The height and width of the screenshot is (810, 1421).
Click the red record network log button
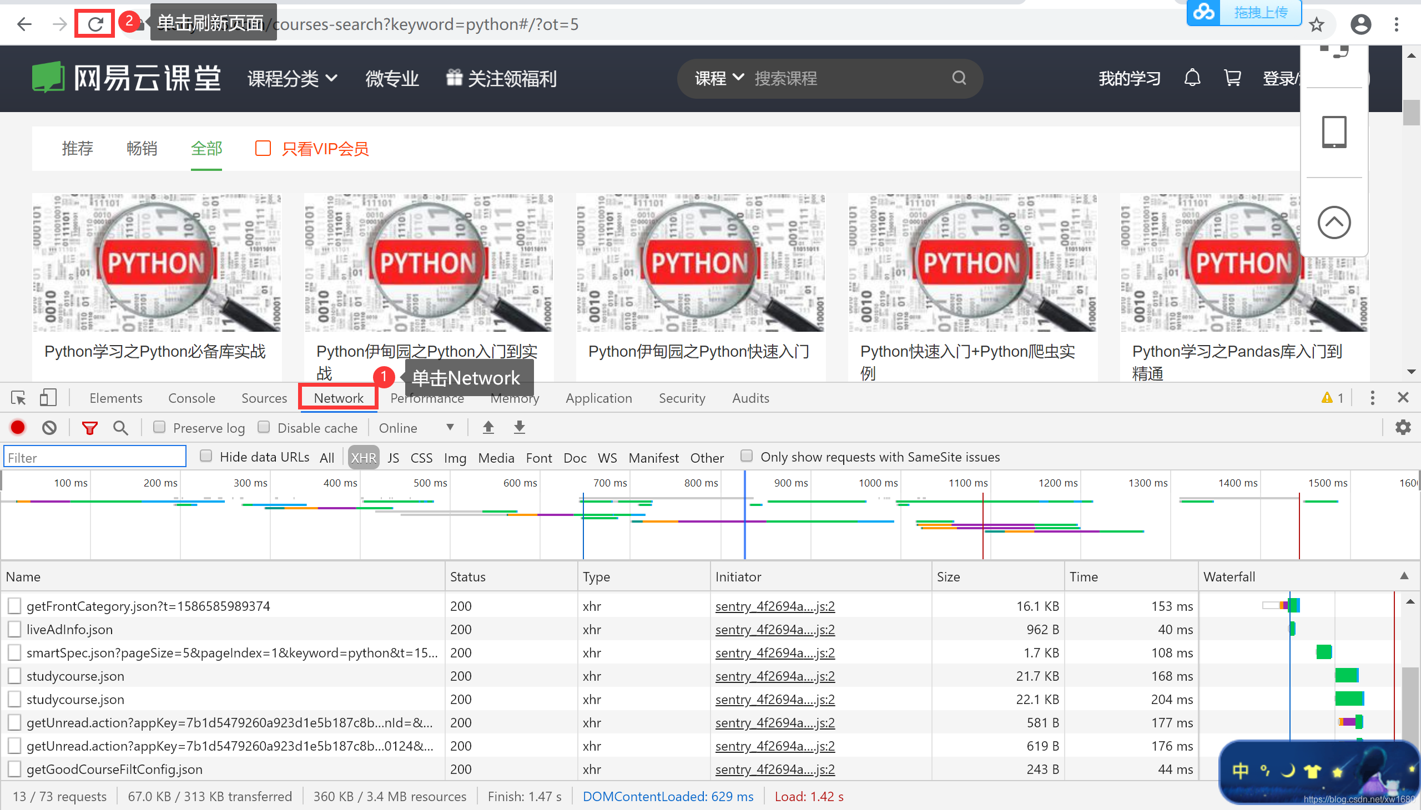[18, 427]
